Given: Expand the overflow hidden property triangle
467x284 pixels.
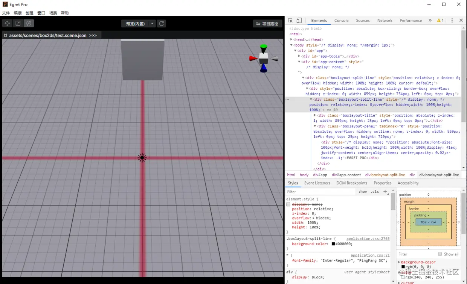Looking at the screenshot, I should (x=313, y=218).
